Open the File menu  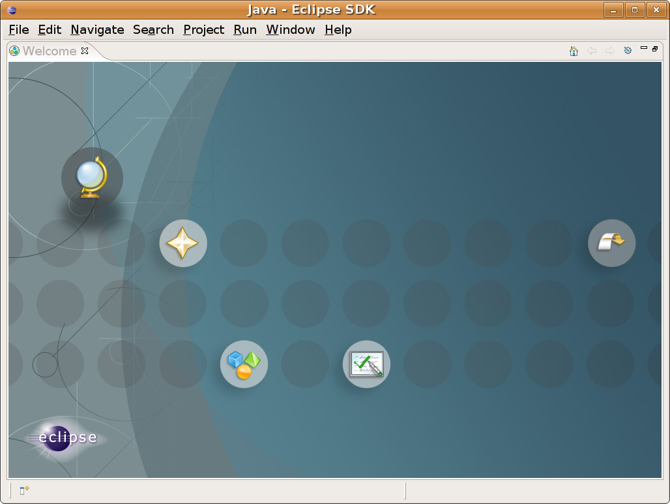coord(19,30)
